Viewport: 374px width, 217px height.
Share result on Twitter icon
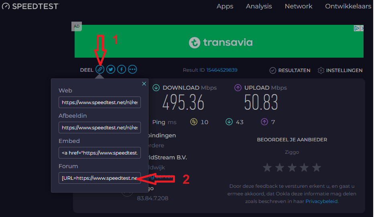click(x=111, y=70)
